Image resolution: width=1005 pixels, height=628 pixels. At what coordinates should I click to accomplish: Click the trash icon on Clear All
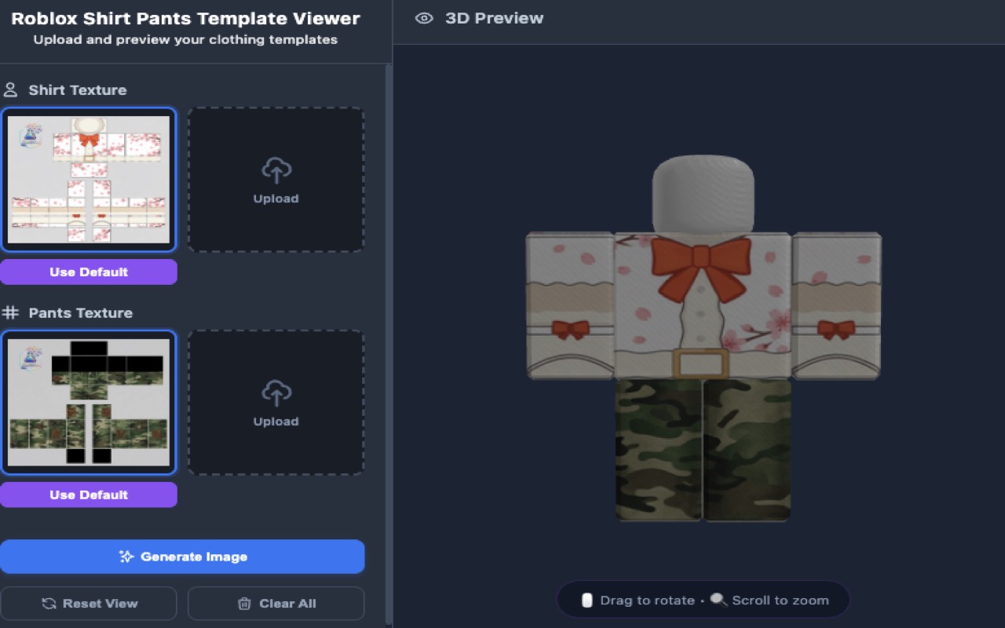tap(244, 604)
